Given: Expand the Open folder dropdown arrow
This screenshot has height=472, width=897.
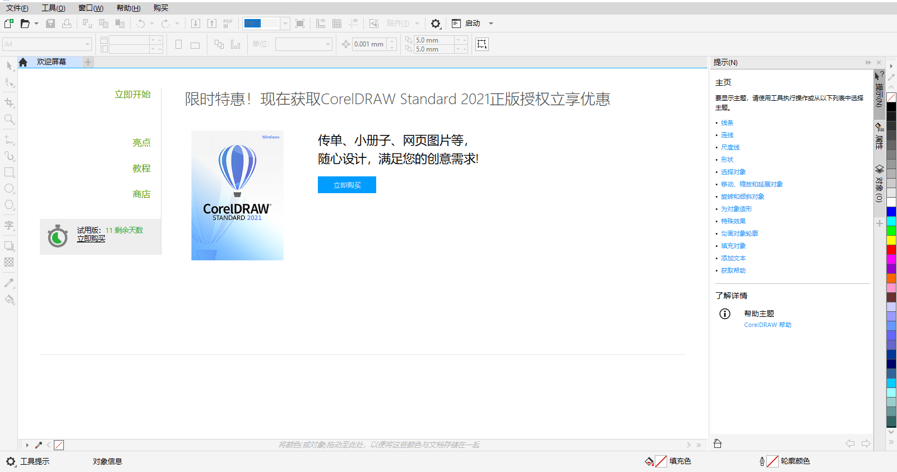Looking at the screenshot, I should 36,24.
